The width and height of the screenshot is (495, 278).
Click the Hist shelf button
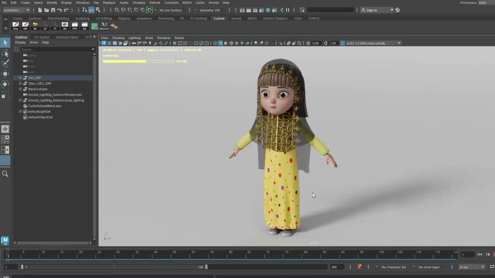point(15,26)
